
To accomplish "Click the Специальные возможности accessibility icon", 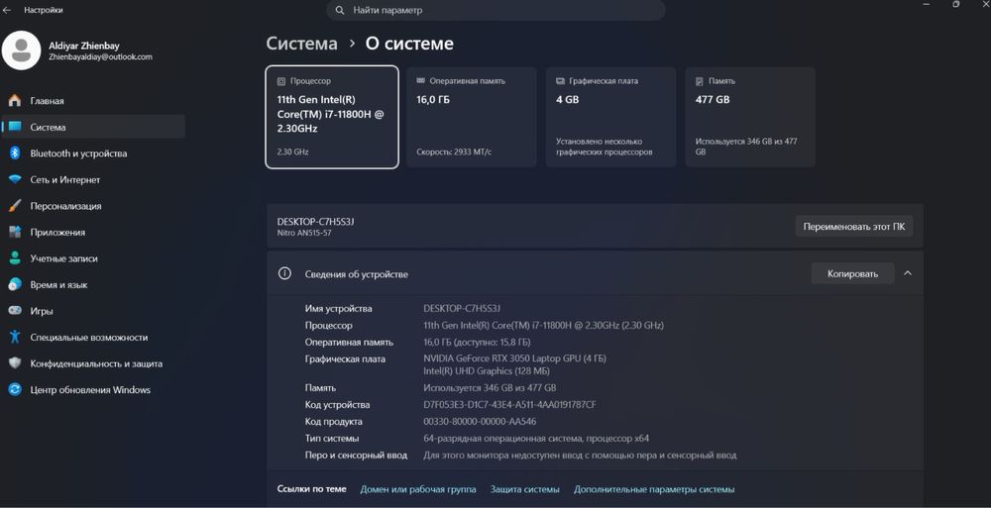I will [x=15, y=338].
